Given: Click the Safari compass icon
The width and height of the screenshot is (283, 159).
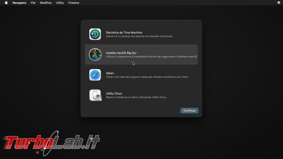Looking at the screenshot, I should pyautogui.click(x=95, y=75).
